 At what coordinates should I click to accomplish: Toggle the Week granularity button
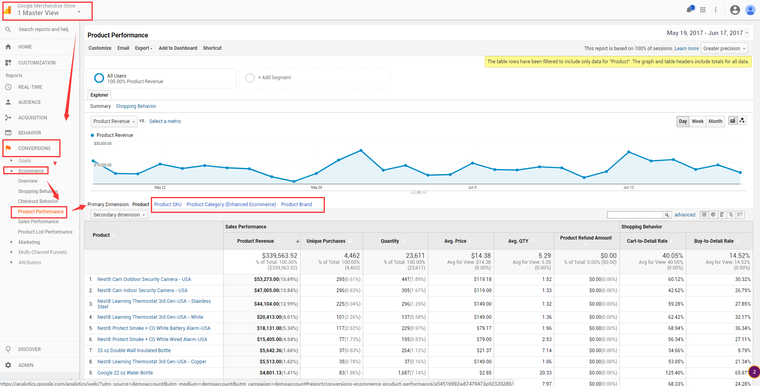point(697,121)
